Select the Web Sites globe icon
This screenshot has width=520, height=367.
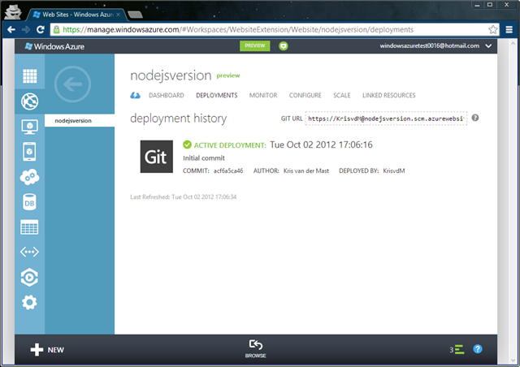tap(29, 101)
